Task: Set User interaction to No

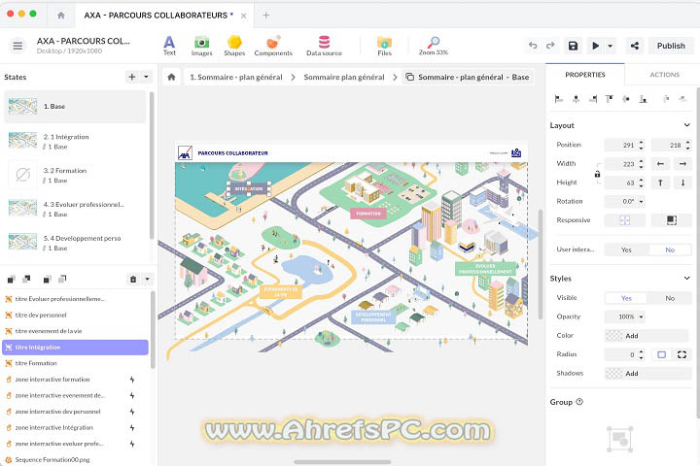Action: 670,250
